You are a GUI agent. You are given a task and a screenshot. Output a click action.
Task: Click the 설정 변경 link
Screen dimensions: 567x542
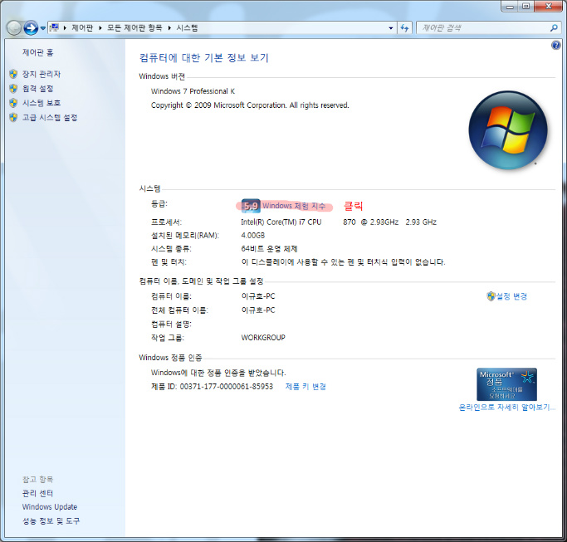click(511, 296)
